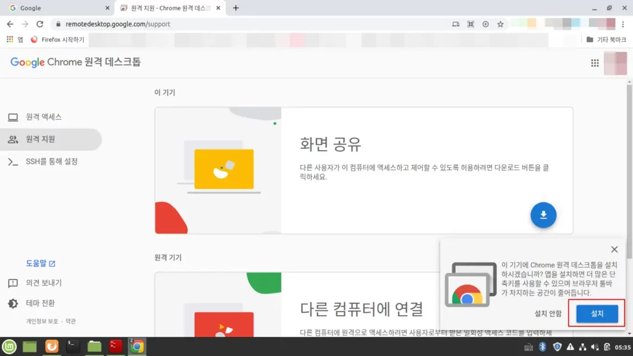Click the install app icon in address bar
This screenshot has height=356, width=633.
point(485,24)
